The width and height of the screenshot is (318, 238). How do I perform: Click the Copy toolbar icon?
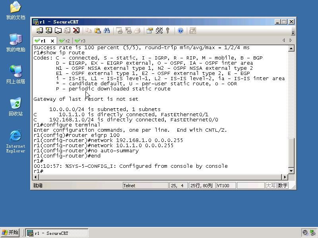88,31
